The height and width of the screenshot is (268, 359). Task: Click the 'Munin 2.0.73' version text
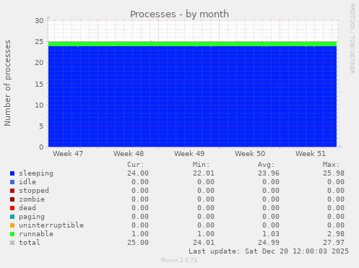pos(179,260)
